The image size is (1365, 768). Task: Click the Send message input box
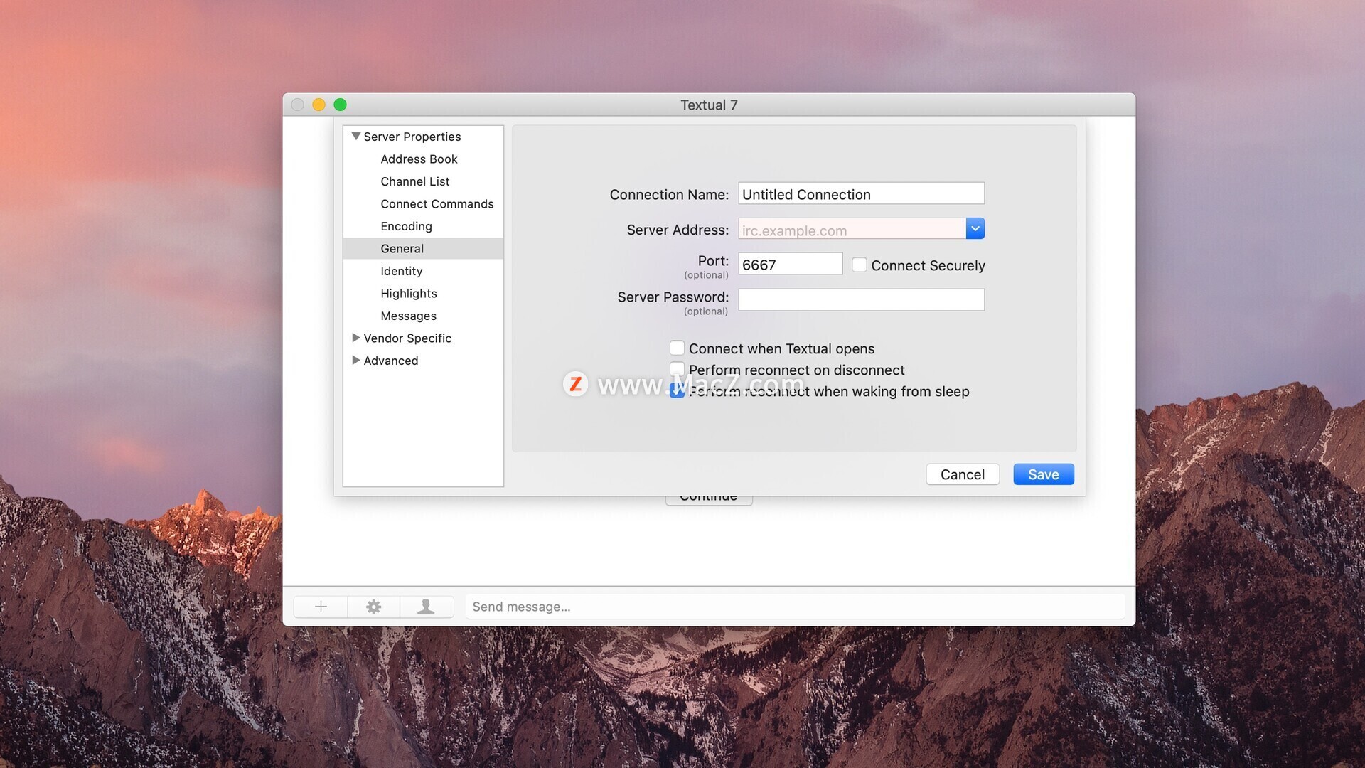pos(795,607)
